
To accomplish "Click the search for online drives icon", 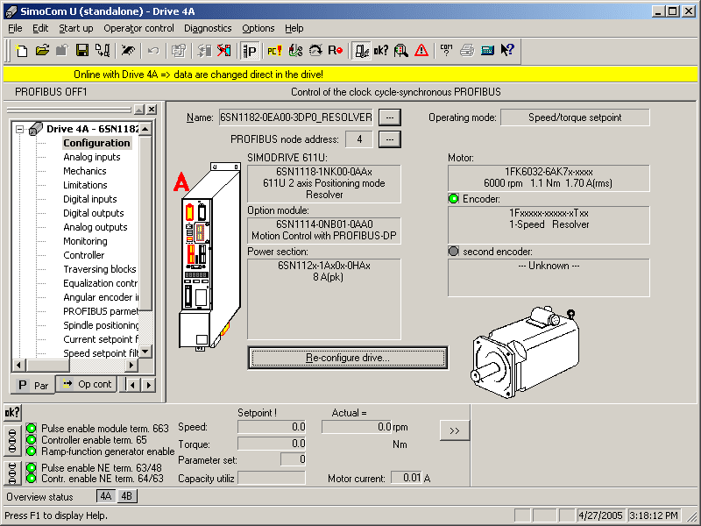I will 128,51.
